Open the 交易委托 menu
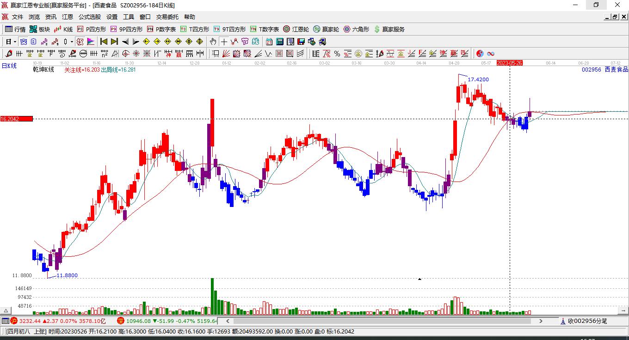Image resolution: width=629 pixels, height=340 pixels. [x=167, y=17]
